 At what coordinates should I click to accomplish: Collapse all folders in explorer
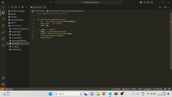(23, 7)
